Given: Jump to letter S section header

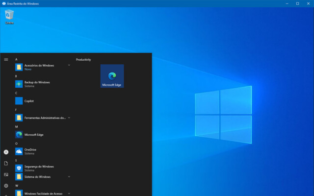Looking at the screenshot, I should 16,160.
